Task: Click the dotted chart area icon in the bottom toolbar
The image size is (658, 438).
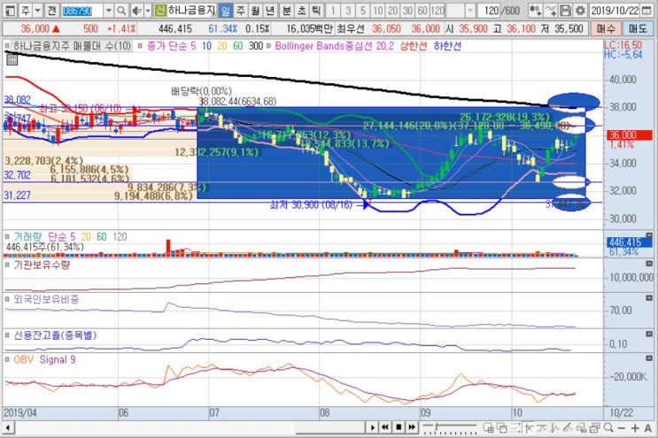Action: click(515, 427)
